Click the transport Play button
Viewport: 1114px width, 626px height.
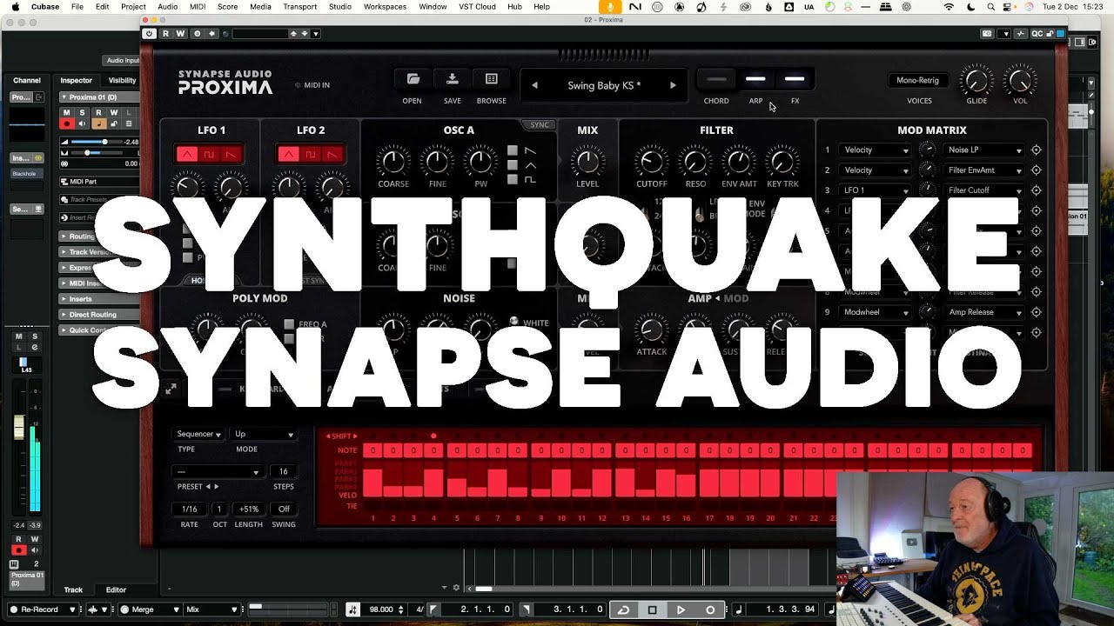pos(681,609)
